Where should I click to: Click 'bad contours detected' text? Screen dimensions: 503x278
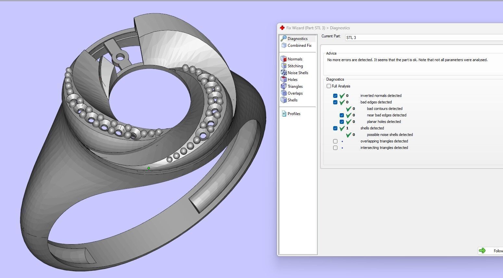[x=385, y=109]
